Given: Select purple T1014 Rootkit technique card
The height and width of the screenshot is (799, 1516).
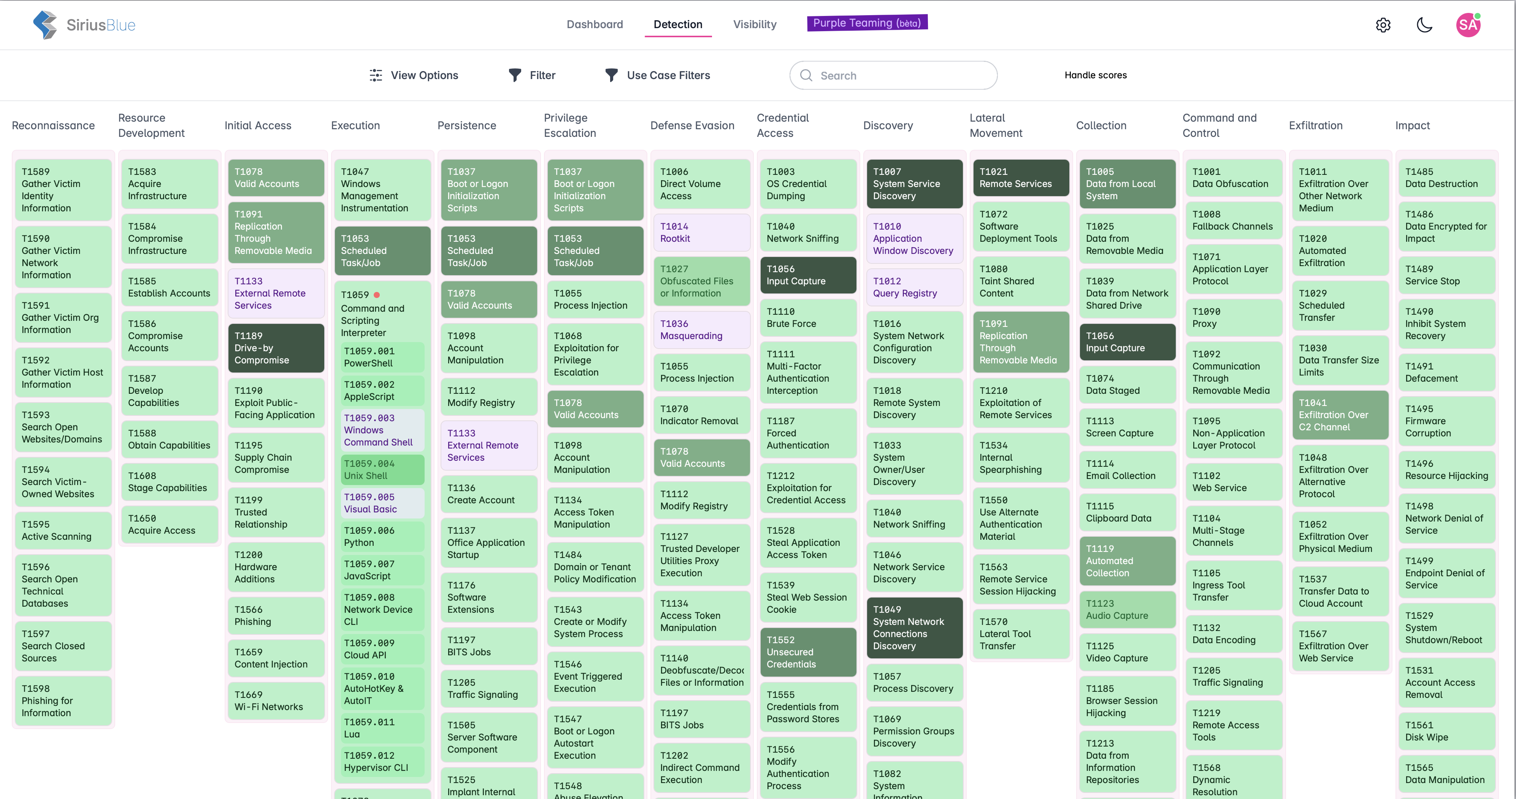Looking at the screenshot, I should tap(701, 232).
